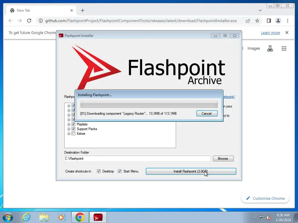The width and height of the screenshot is (298, 223).
Task: Minimize the Chrome window
Action: tap(270, 6)
